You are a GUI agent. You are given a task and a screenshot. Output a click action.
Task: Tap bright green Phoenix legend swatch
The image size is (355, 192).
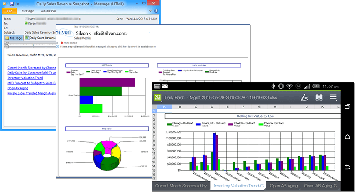click(261, 124)
